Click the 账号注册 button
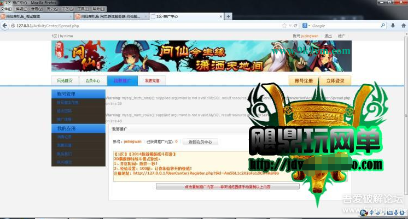The height and width of the screenshot is (219, 408). click(304, 81)
